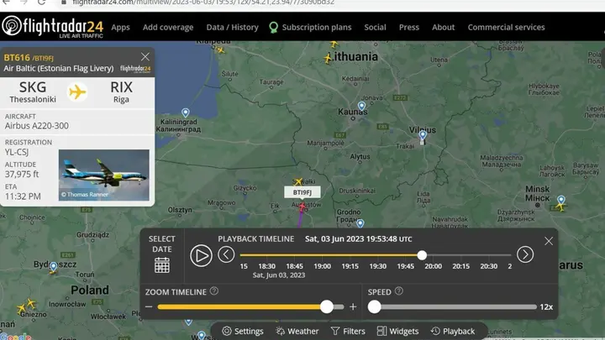This screenshot has height=340, width=605.
Task: Click the YL-CSJ registration
Action: pos(17,152)
